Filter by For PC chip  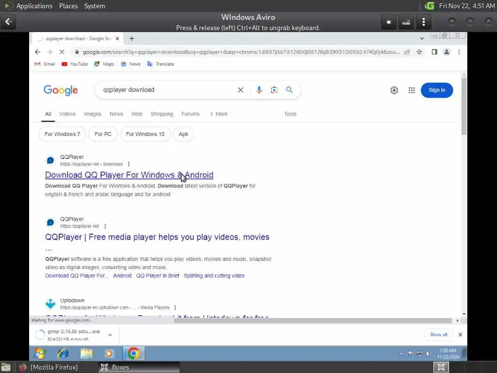pos(103,134)
